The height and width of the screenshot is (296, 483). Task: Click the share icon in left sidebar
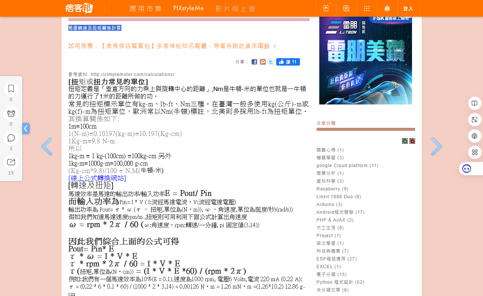11,162
